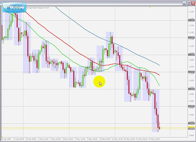Click the 1.1085 price scale value
196x142 pixels.
(191, 60)
